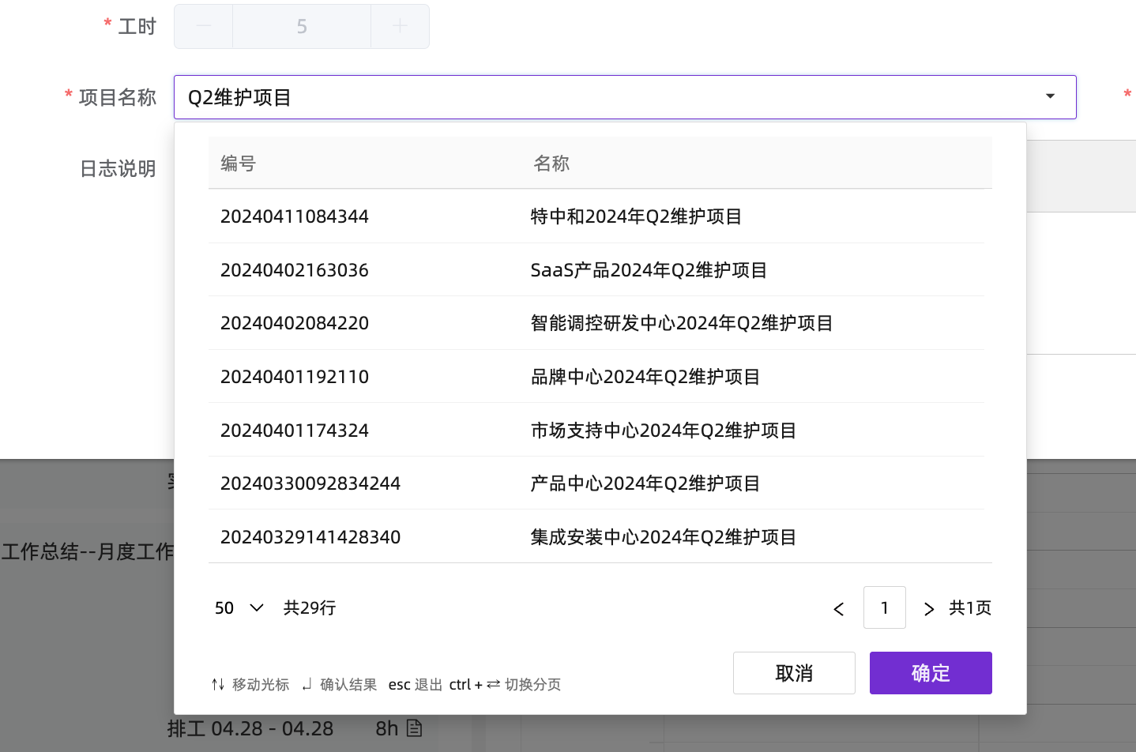Click the page number input box

tap(884, 607)
